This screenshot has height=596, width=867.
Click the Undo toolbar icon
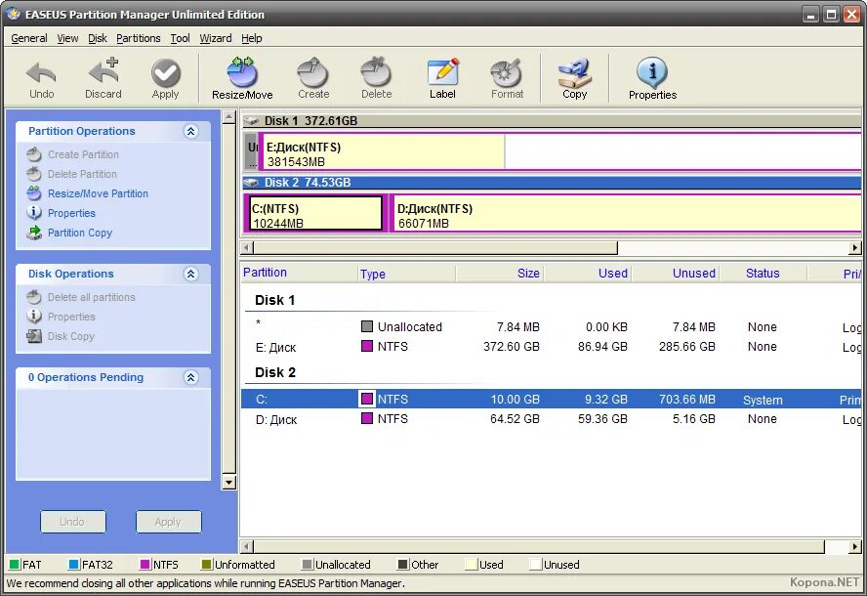pyautogui.click(x=41, y=79)
